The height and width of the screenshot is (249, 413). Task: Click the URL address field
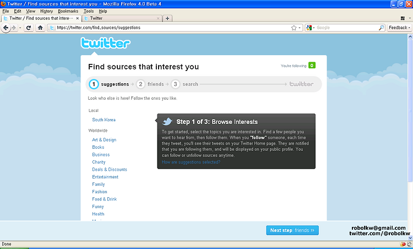(172, 28)
